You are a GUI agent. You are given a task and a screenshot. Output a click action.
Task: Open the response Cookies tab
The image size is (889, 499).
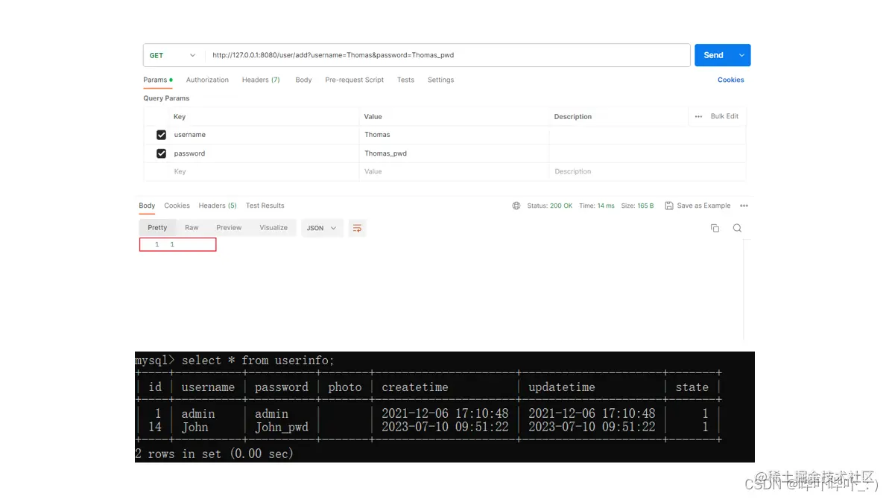point(177,206)
